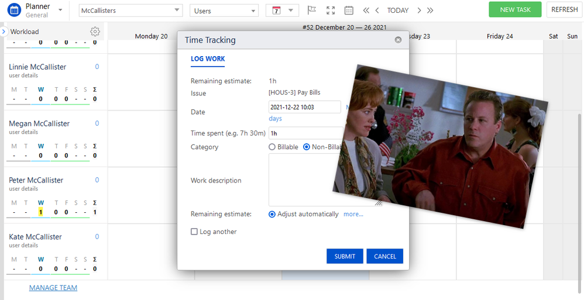
Task: Open the Planner General dropdown arrow
Action: pyautogui.click(x=61, y=10)
